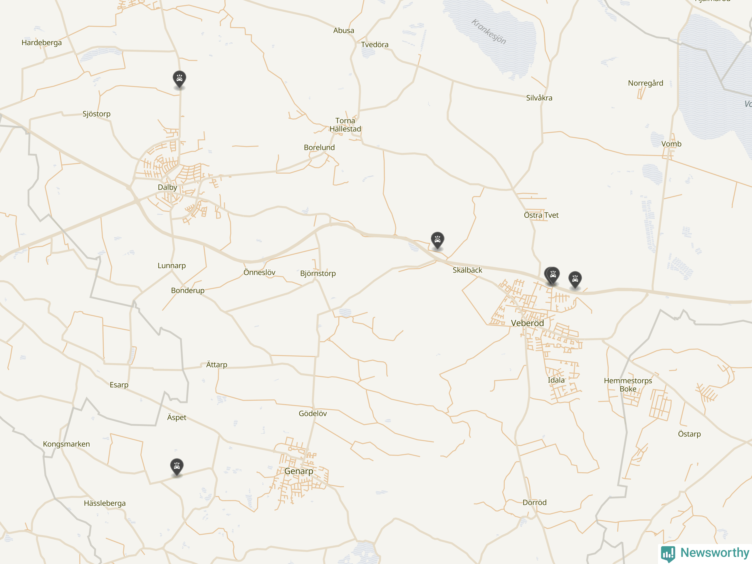Click the Krankesjön lake label
The image size is (752, 564).
(489, 32)
